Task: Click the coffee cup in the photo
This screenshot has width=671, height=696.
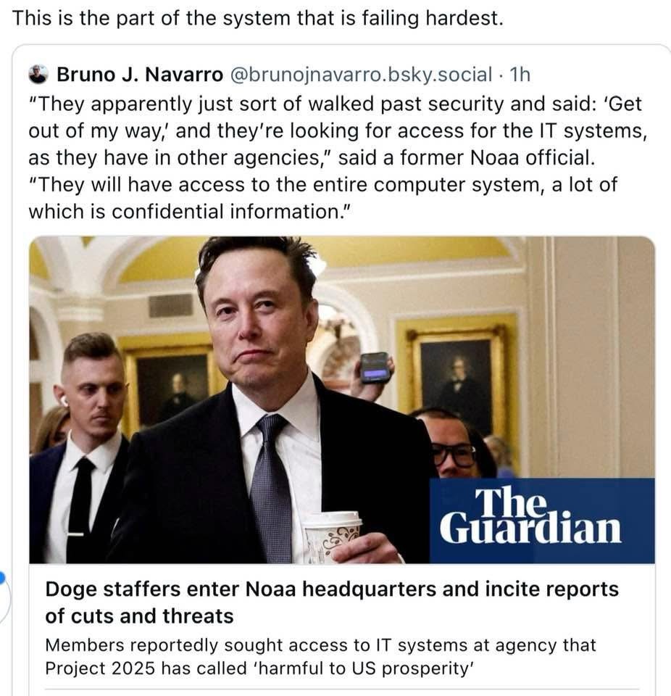Action: [x=333, y=536]
